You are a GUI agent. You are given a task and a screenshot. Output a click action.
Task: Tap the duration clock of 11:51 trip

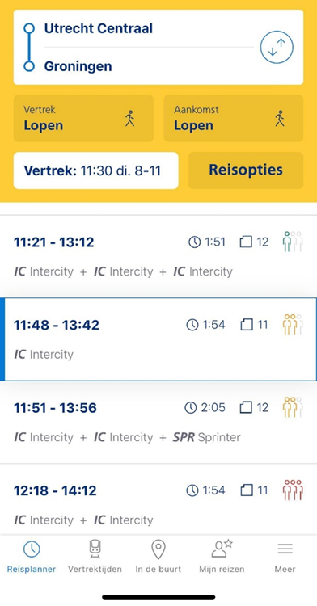coord(190,407)
